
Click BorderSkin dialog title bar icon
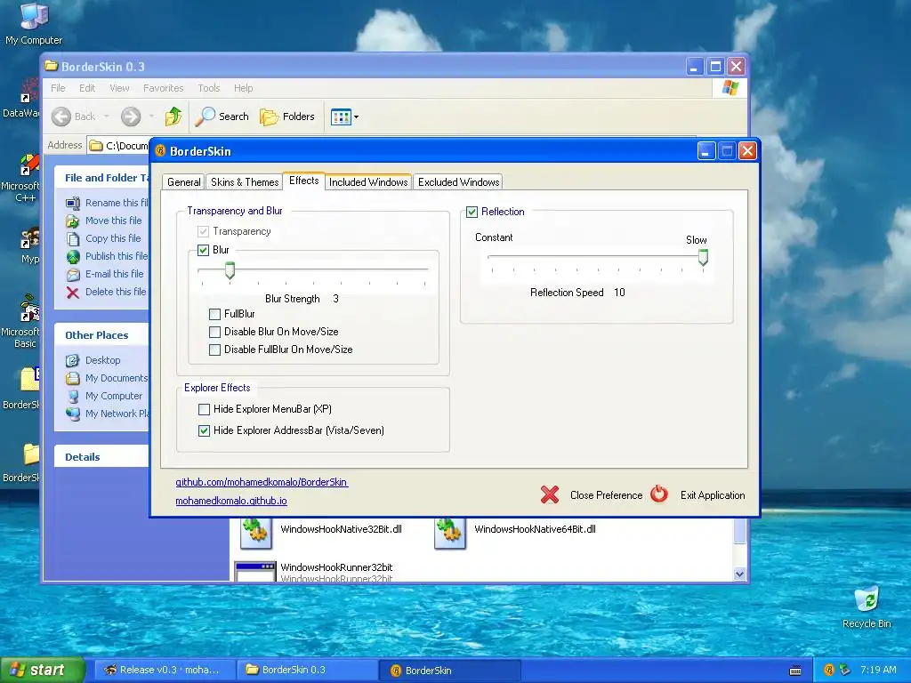tap(160, 151)
